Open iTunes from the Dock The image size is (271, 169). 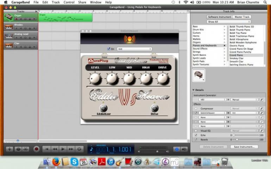pyautogui.click(x=111, y=162)
